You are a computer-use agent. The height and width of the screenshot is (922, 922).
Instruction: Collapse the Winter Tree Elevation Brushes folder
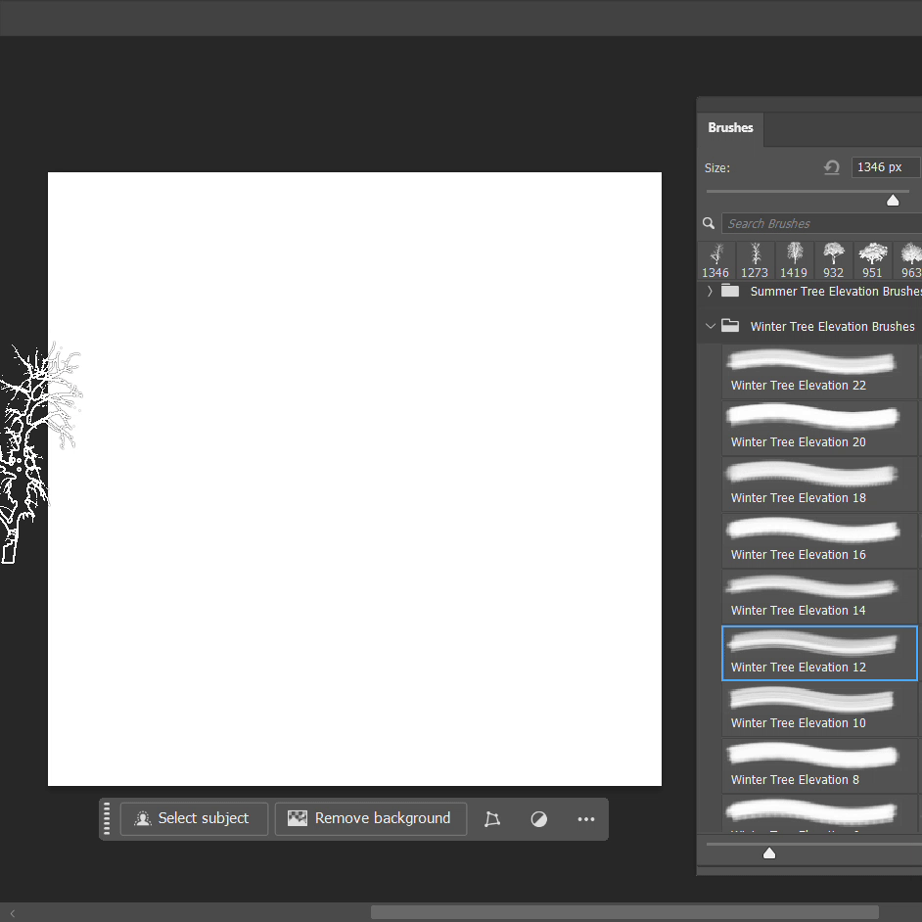point(710,326)
